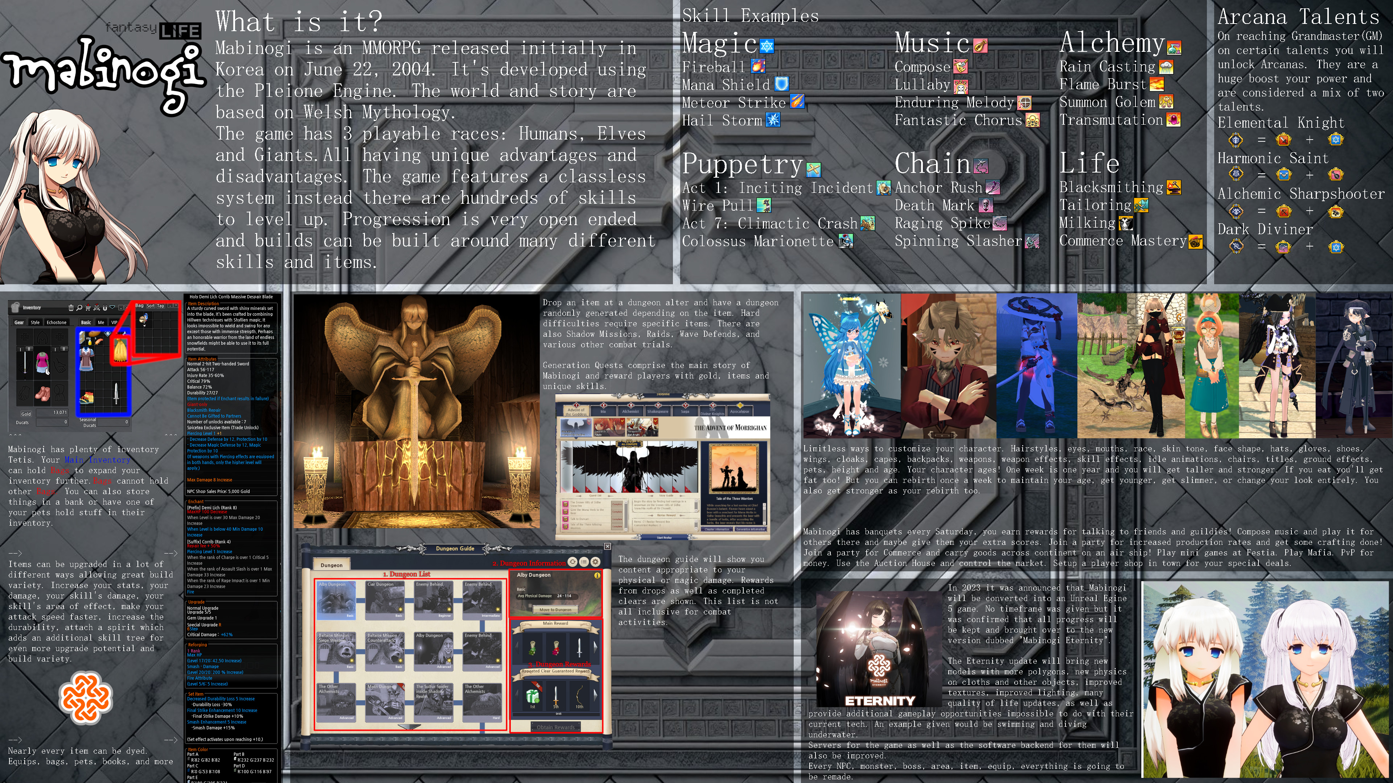Click the 0/45 reward progress bar
Image resolution: width=1393 pixels, height=783 pixels.
[556, 714]
